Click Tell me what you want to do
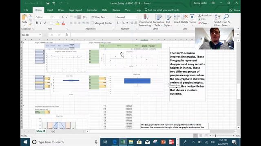This screenshot has width=261, height=146. 162,10
